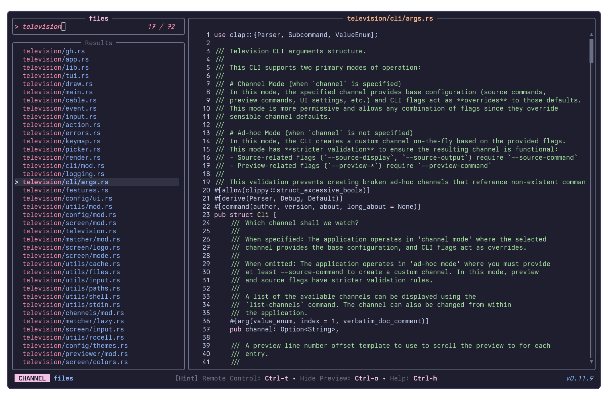Select television/utils/shell.rs result

(x=71, y=297)
